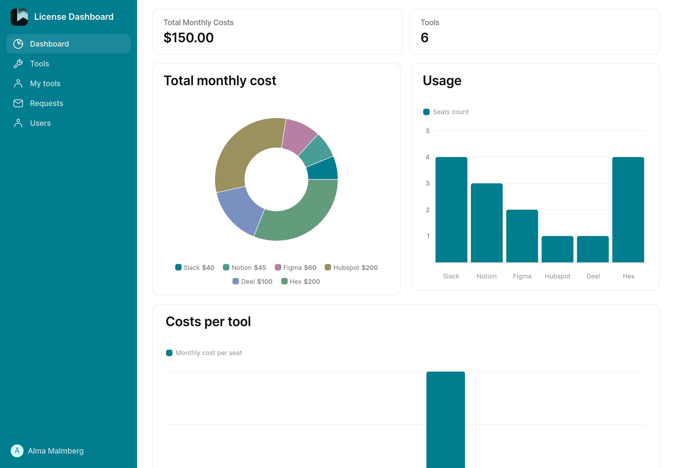Click the License Dashboard title

coord(74,17)
